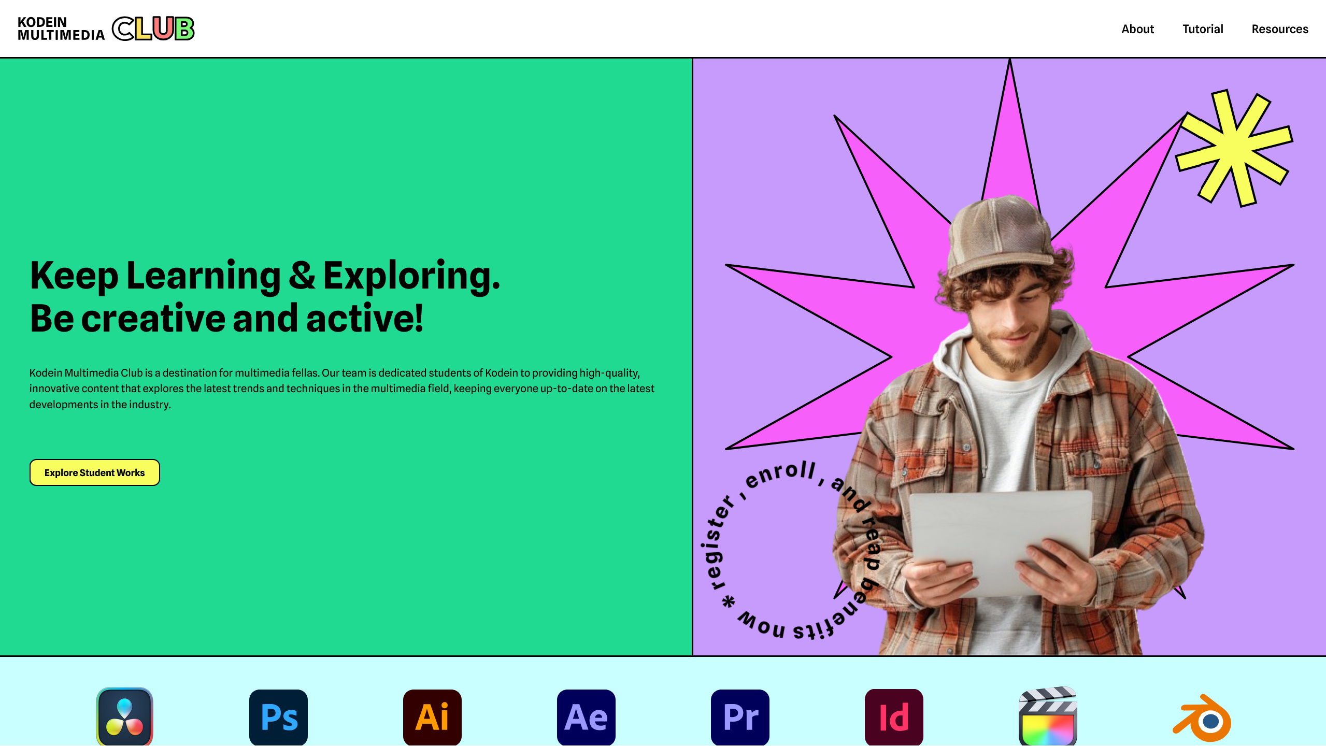Click the Blender logo icon

tap(1202, 718)
